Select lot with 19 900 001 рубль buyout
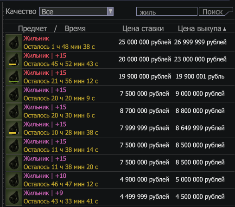The height and width of the screenshot is (207, 235). (120, 77)
